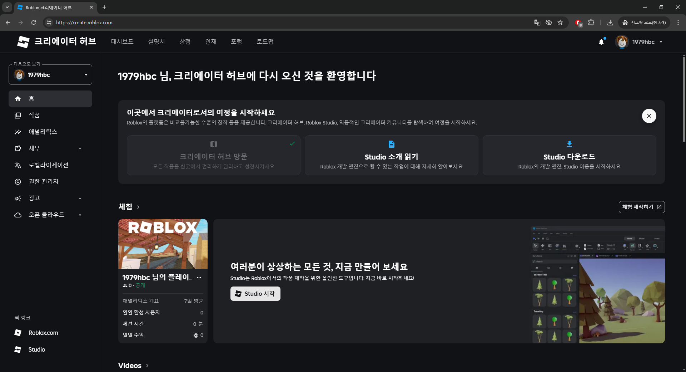This screenshot has height=372, width=686.
Task: Open the Studio 다운로드 card
Action: coord(570,155)
